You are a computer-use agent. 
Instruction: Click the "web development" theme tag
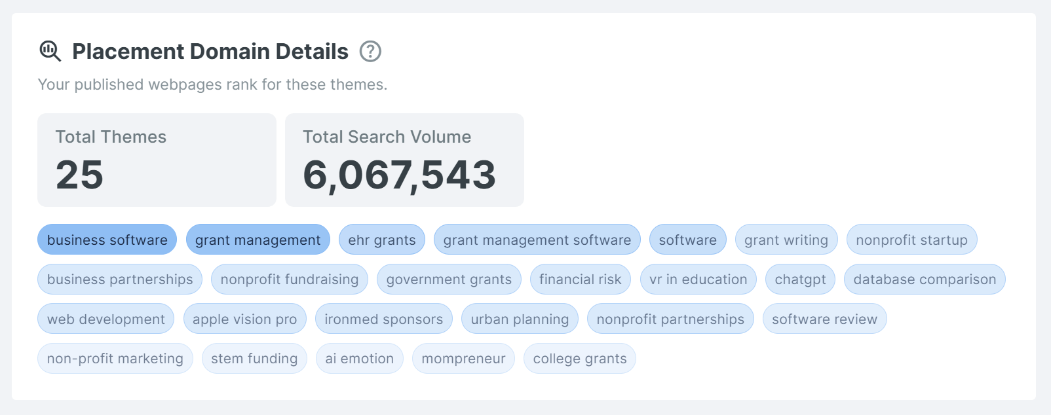click(x=105, y=319)
